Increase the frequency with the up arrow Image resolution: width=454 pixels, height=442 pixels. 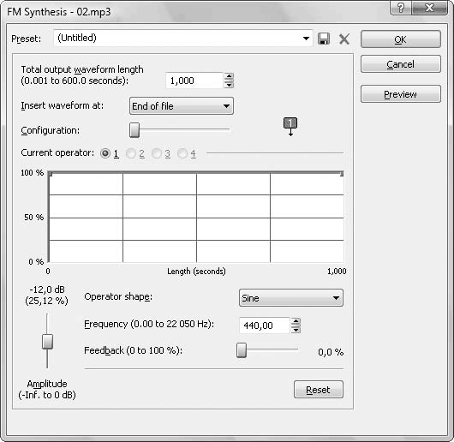[296, 321]
